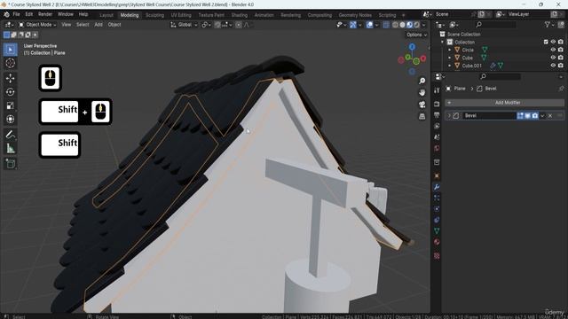The height and width of the screenshot is (319, 568).
Task: Open the View Layer properties tab
Action: (x=437, y=126)
